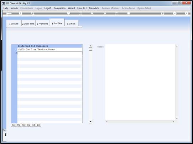Viewport: 193px width, 144px height.
Task: Click the double left arrow icon
Action: click(92, 13)
